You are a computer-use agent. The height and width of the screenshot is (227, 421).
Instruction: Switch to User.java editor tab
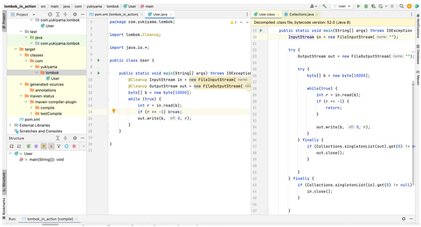pyautogui.click(x=160, y=14)
